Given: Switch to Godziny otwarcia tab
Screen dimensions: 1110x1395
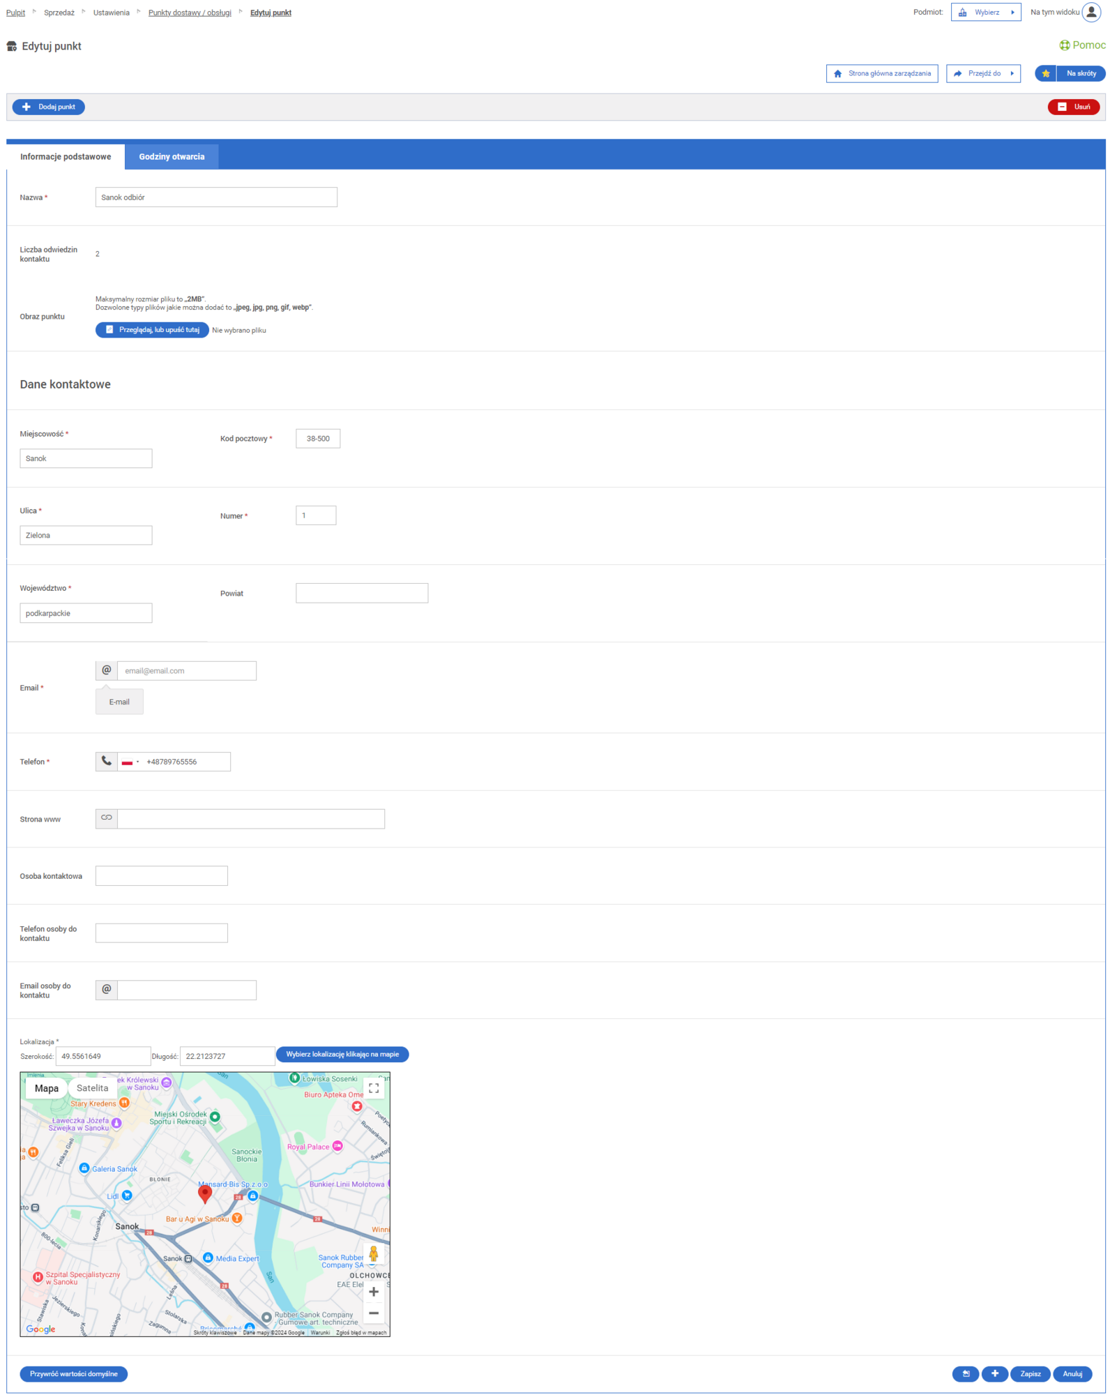Looking at the screenshot, I should point(172,157).
